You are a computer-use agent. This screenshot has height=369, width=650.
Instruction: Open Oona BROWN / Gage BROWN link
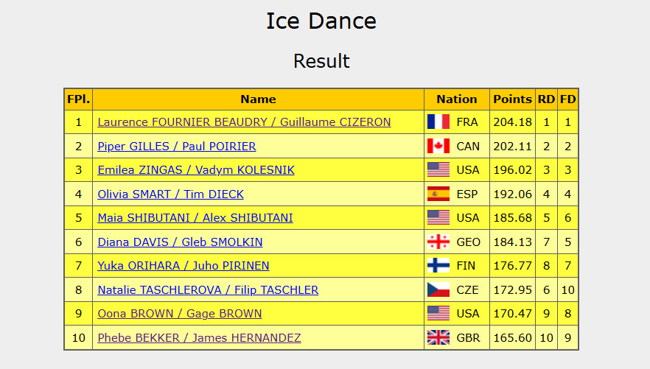[x=180, y=314]
